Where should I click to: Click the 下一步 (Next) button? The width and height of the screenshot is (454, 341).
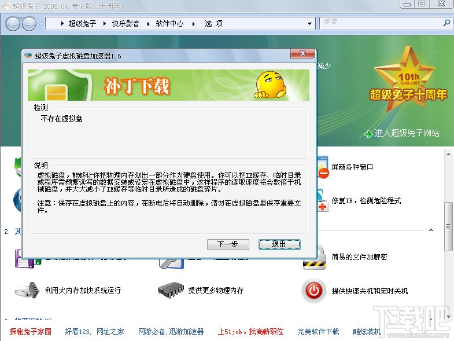[228, 244]
